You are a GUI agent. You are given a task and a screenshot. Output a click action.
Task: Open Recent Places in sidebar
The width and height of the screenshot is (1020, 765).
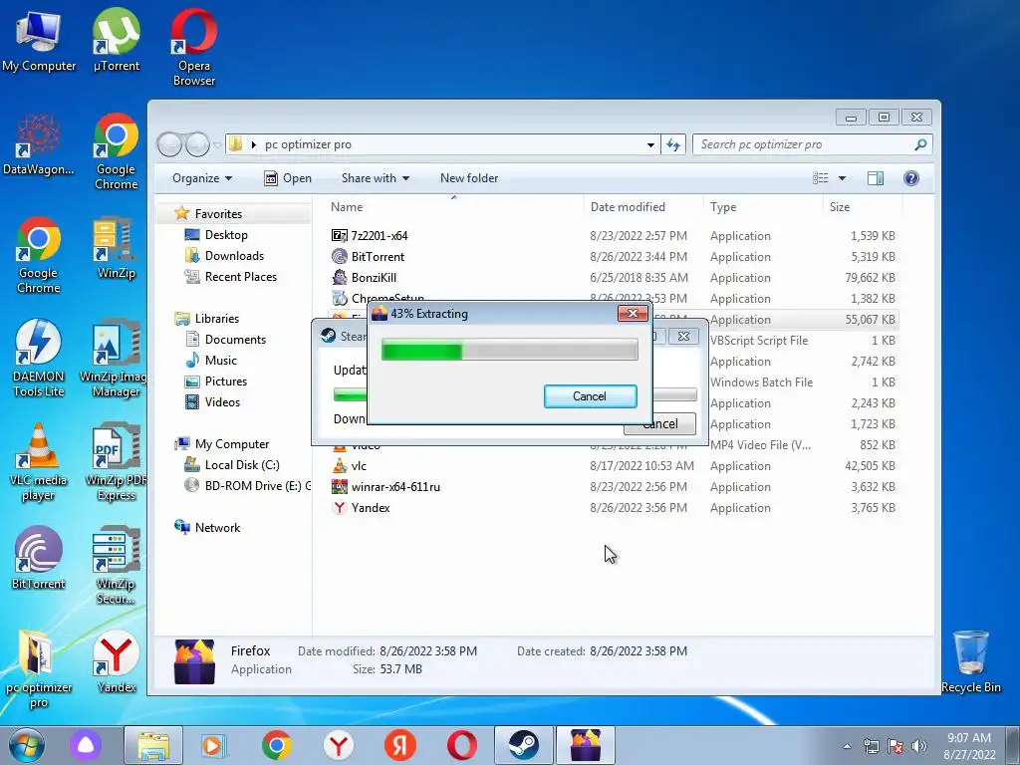click(x=241, y=277)
